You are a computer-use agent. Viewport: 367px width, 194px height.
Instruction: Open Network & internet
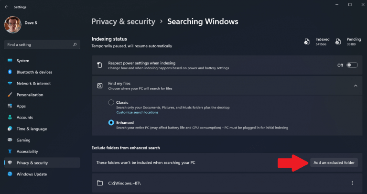[42, 83]
